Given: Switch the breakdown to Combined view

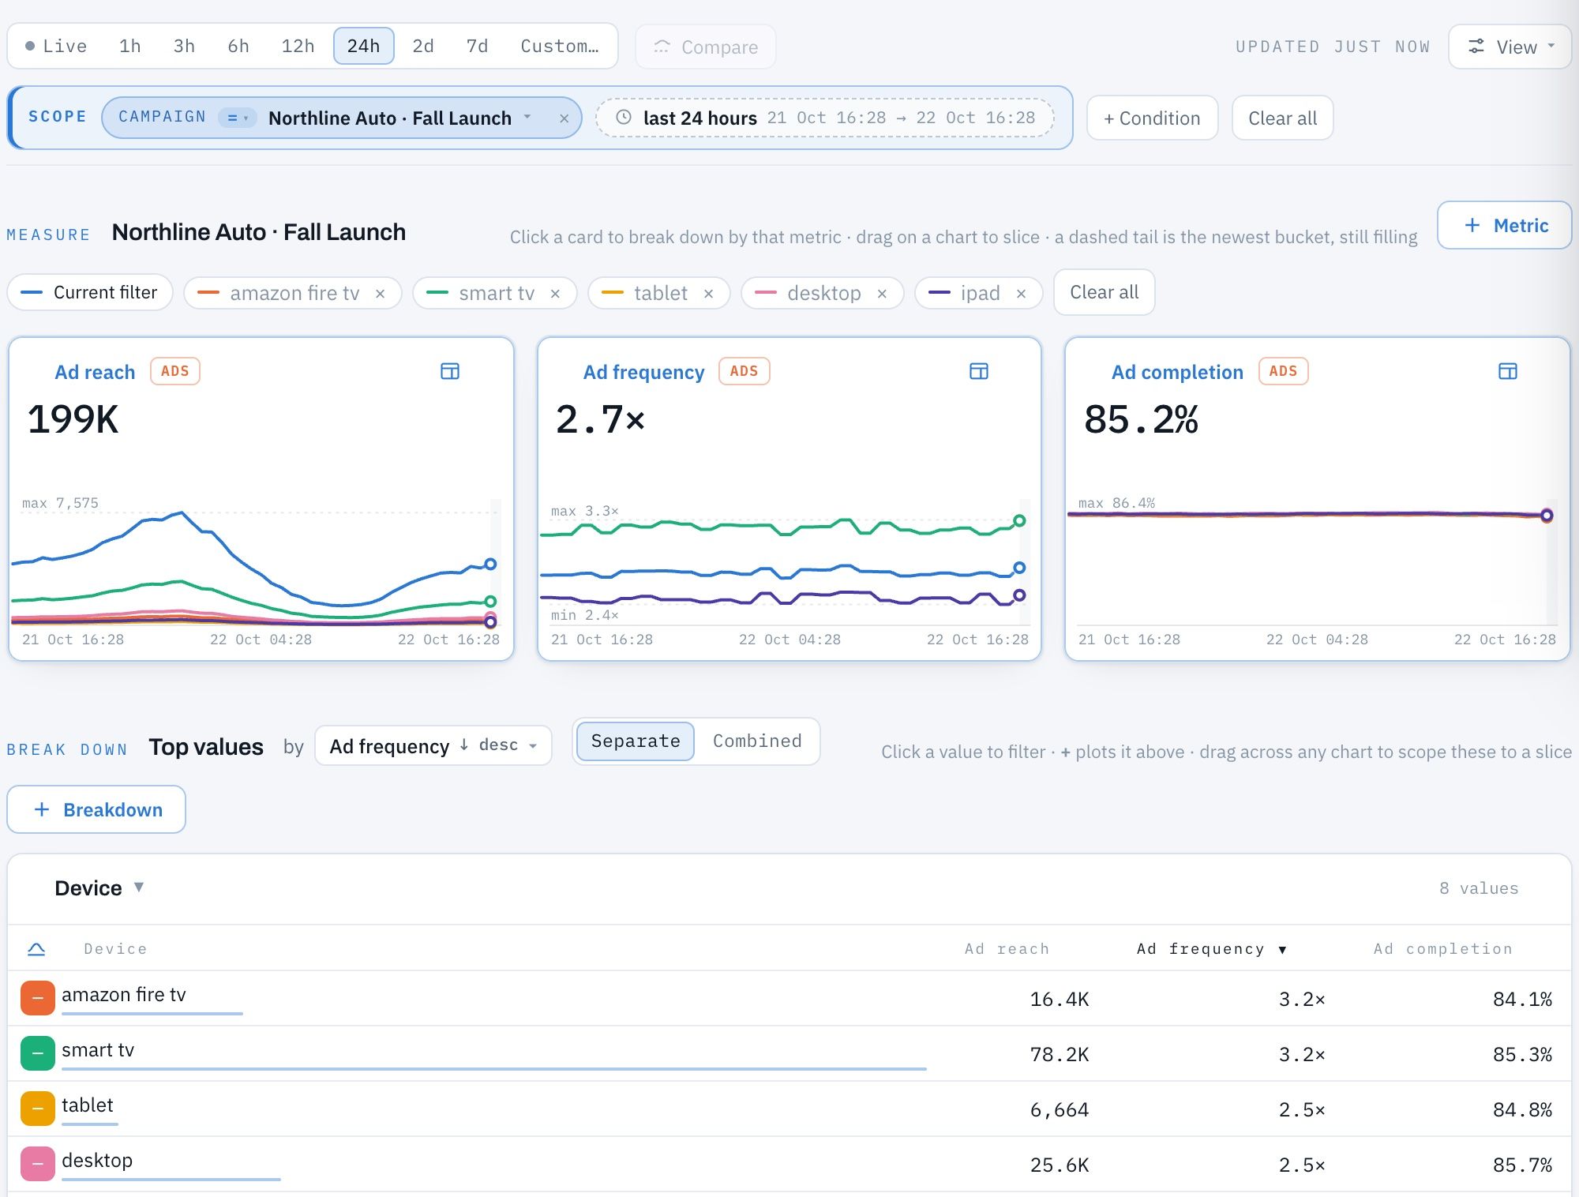Looking at the screenshot, I should pyautogui.click(x=757, y=741).
